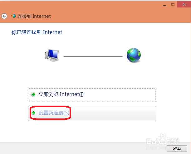Screen dimensions: 191x154
Task: Click empty area of 设置新连接 command box
Action: [x=113, y=113]
